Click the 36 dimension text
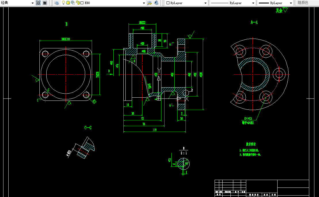 click(133, 113)
